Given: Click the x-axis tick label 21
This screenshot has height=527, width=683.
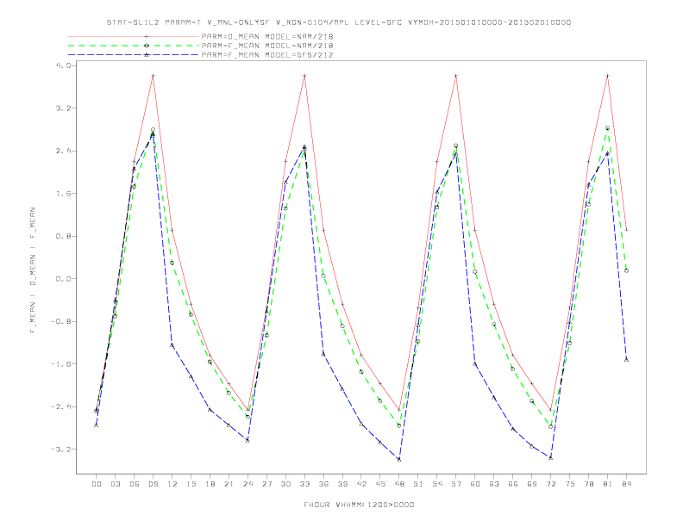Looking at the screenshot, I should point(229,484).
